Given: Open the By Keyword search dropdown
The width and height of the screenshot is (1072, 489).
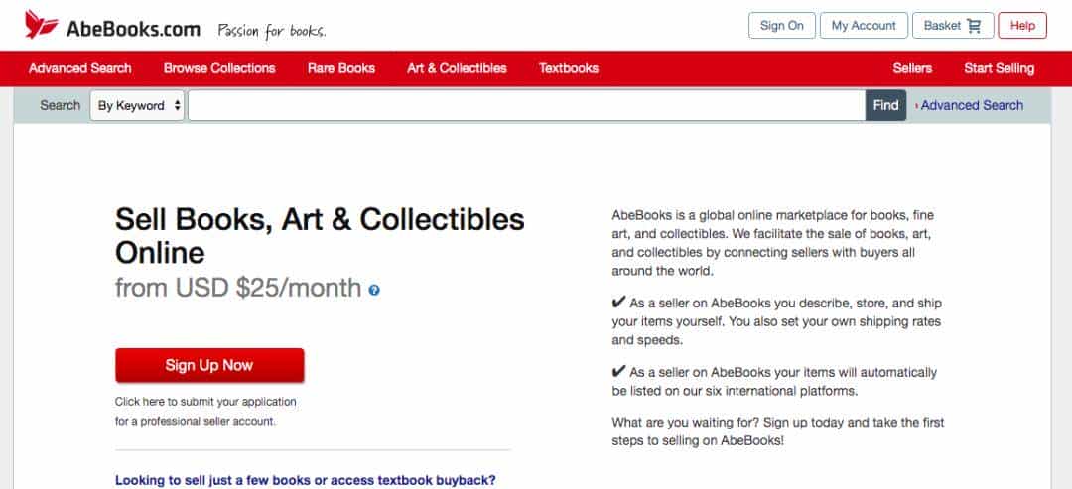Looking at the screenshot, I should click(x=138, y=106).
